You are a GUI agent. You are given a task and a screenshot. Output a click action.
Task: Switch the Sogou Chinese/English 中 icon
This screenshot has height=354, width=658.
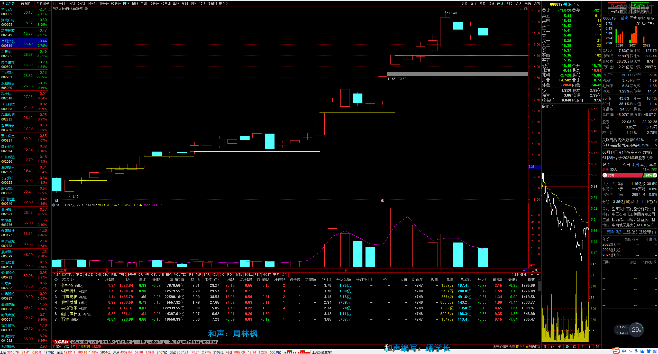click(624, 351)
